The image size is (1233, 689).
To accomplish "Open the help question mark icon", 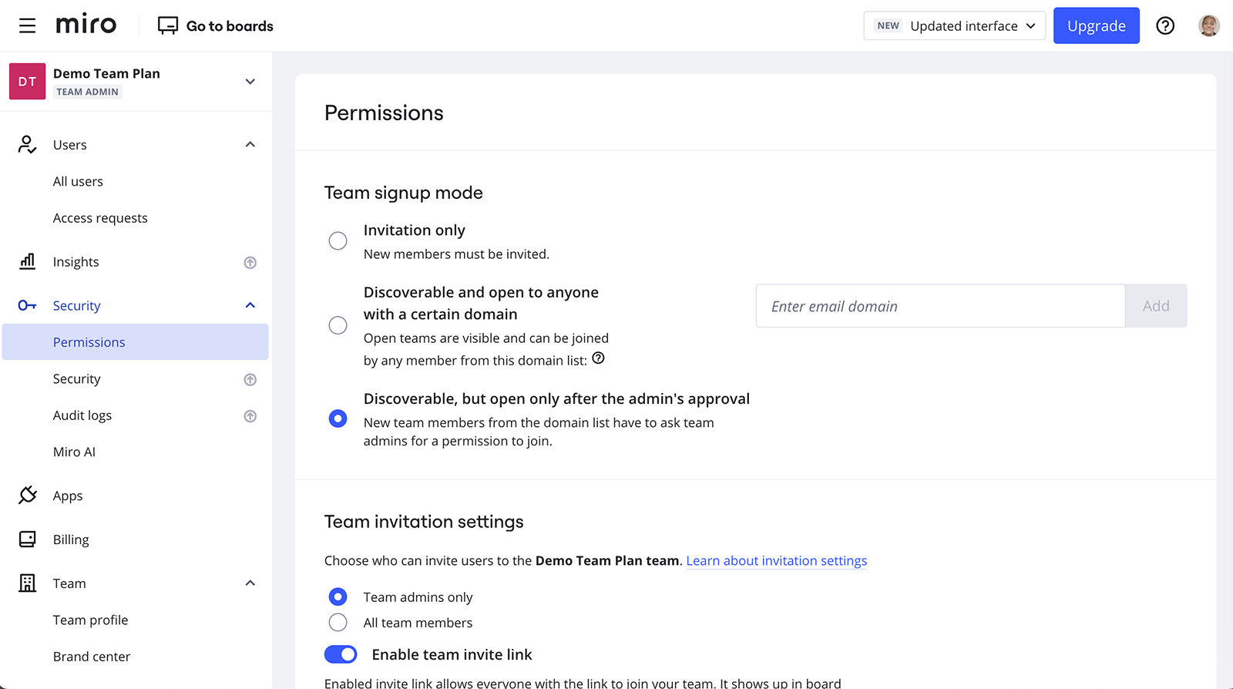I will pyautogui.click(x=1165, y=26).
